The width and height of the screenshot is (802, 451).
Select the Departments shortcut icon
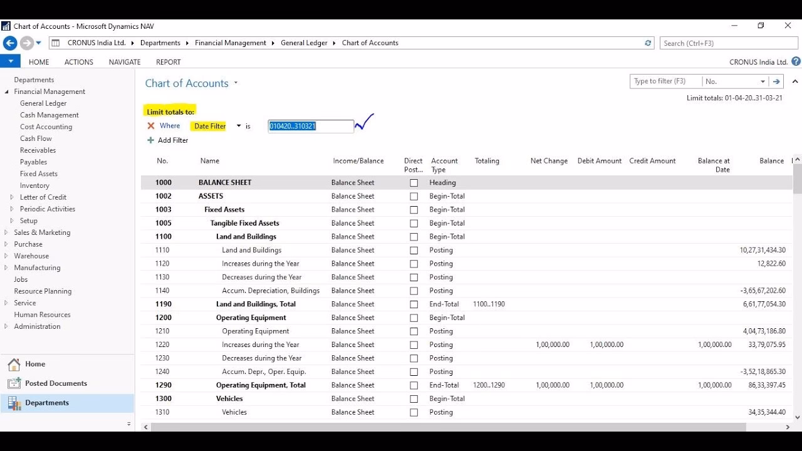pos(14,403)
